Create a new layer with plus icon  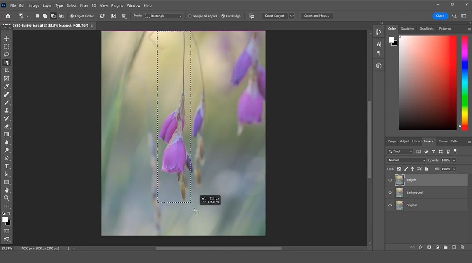[454, 247]
